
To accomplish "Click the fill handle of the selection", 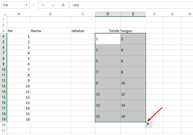I will pyautogui.click(x=146, y=122).
